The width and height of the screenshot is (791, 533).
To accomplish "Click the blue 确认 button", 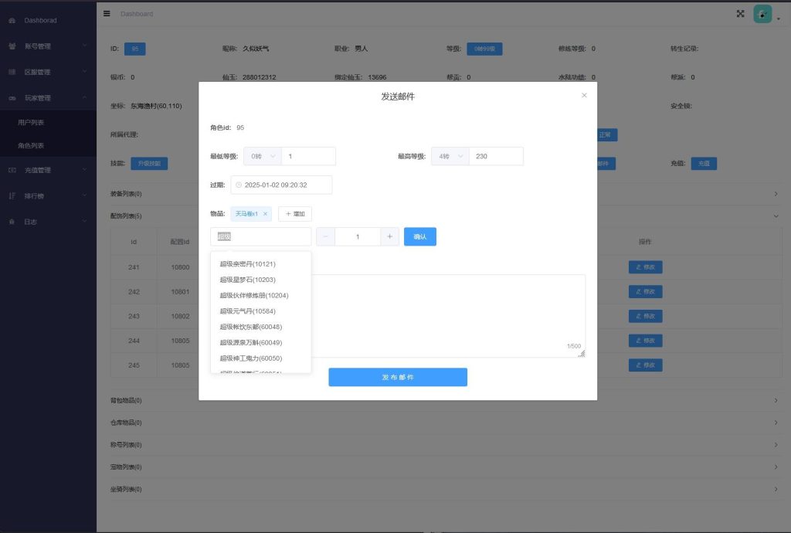I will click(x=419, y=236).
